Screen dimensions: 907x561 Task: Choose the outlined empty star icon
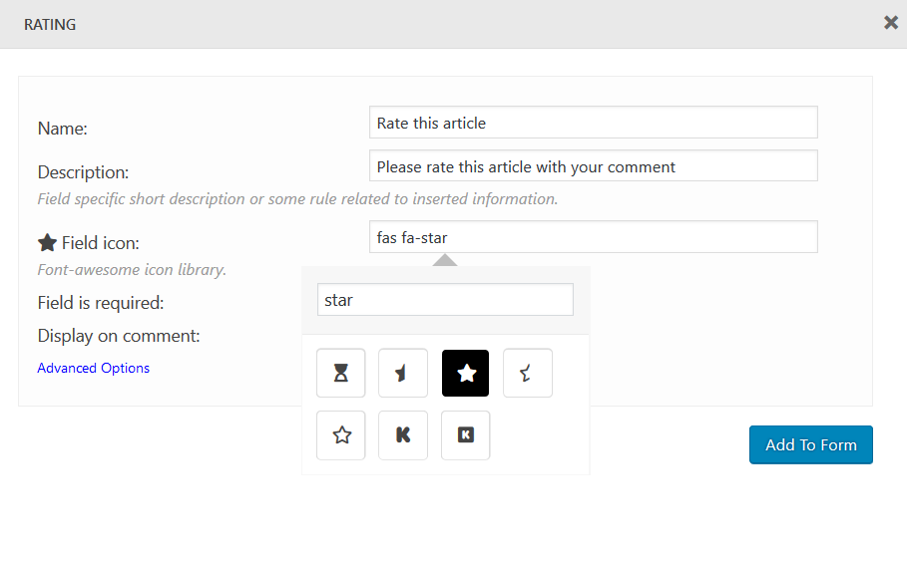tap(341, 435)
